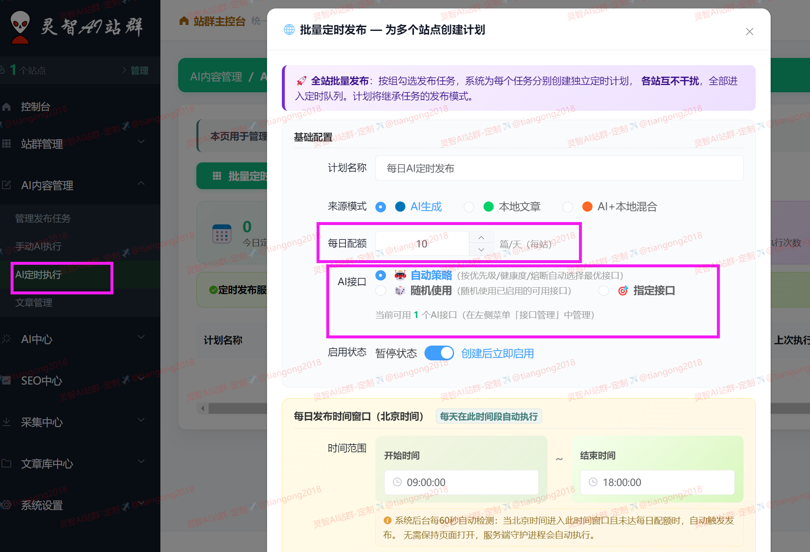Click the 站群管理 grid icon
This screenshot has height=552, width=810.
7,144
